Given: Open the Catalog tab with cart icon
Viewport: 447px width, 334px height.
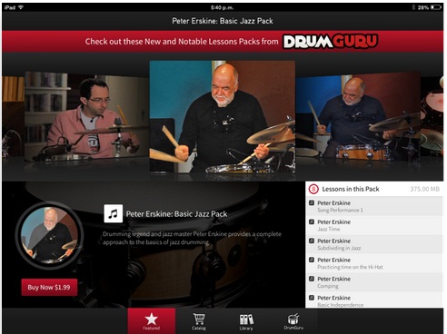Looking at the screenshot, I should [199, 321].
